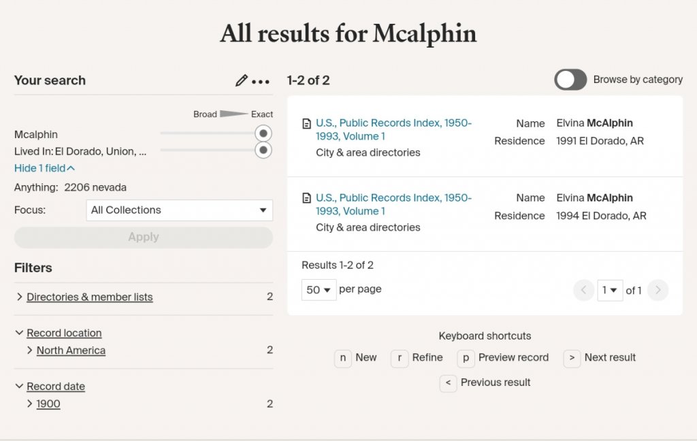Image resolution: width=697 pixels, height=441 pixels.
Task: Open the Focus All Collections dropdown
Action: 179,210
